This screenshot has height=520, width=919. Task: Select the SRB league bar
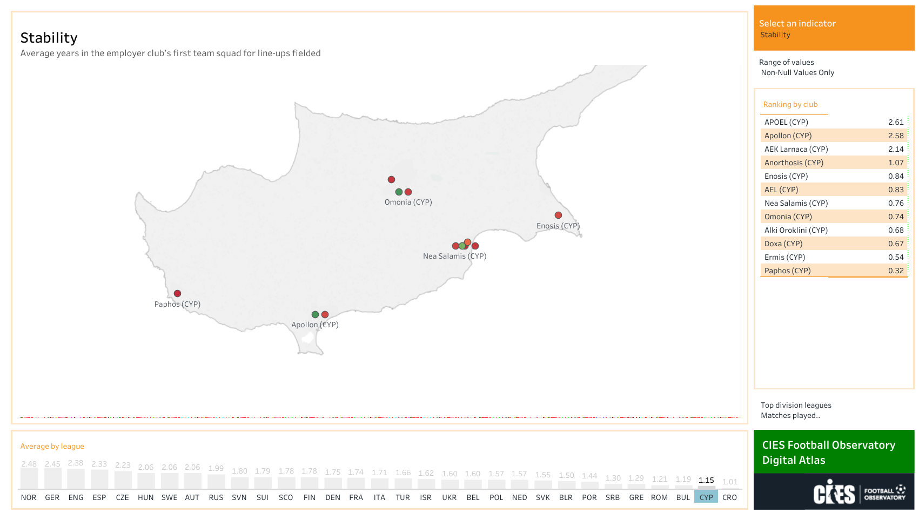coord(613,486)
